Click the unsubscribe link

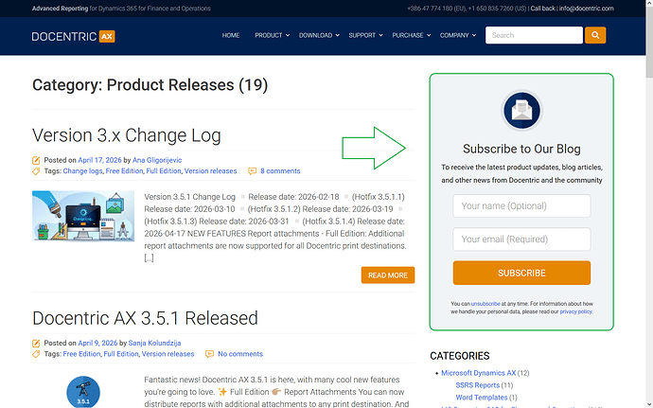coord(485,304)
